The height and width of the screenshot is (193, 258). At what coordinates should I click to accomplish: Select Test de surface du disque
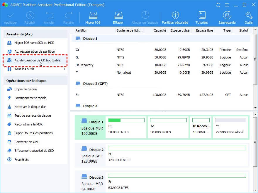(x=33, y=116)
